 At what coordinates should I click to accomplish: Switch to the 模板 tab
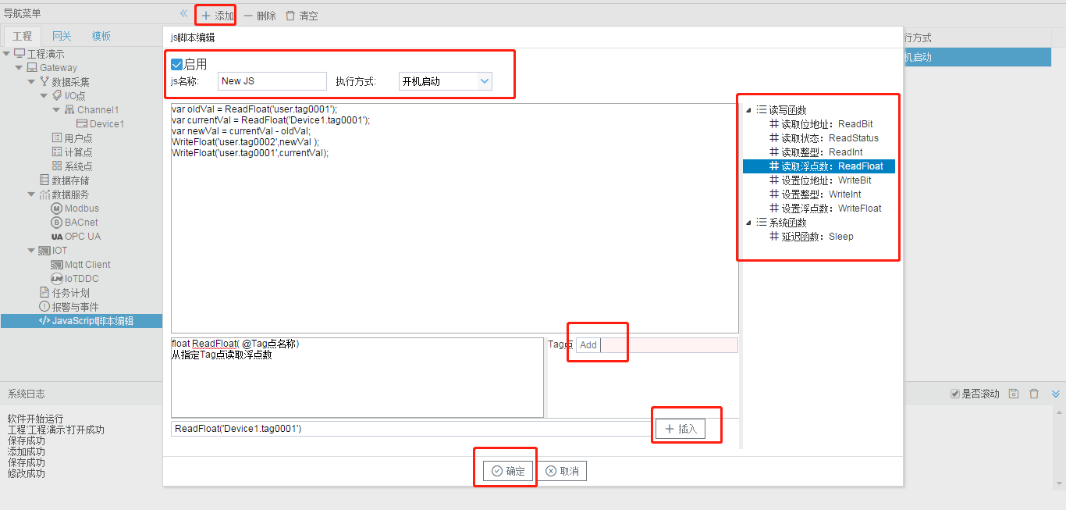101,36
